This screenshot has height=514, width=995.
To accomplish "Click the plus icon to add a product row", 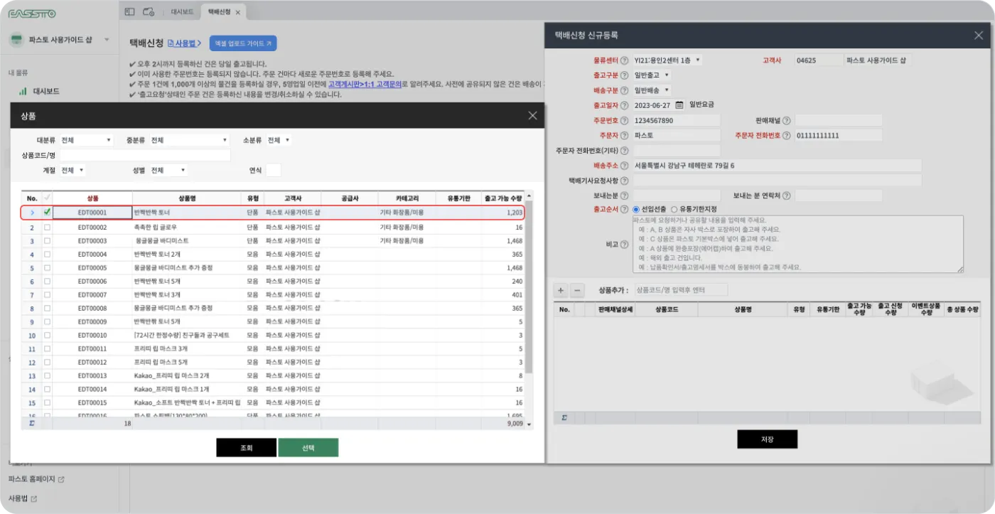I will (561, 290).
